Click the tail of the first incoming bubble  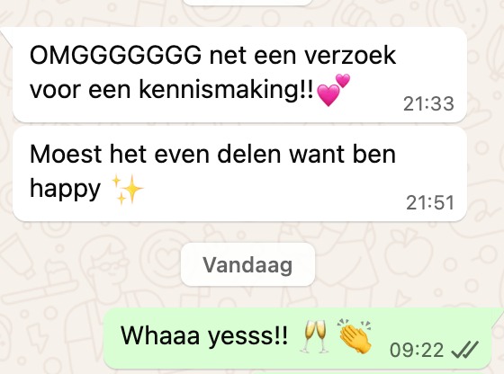6,35
